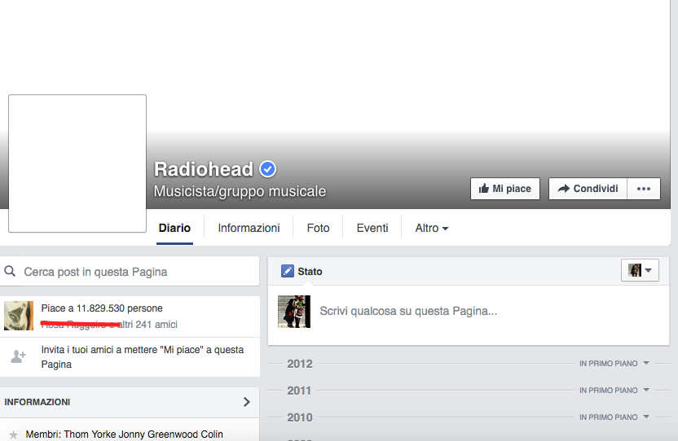Image resolution: width=678 pixels, height=441 pixels.
Task: Click the invite friends person-plus icon
Action: 18,356
